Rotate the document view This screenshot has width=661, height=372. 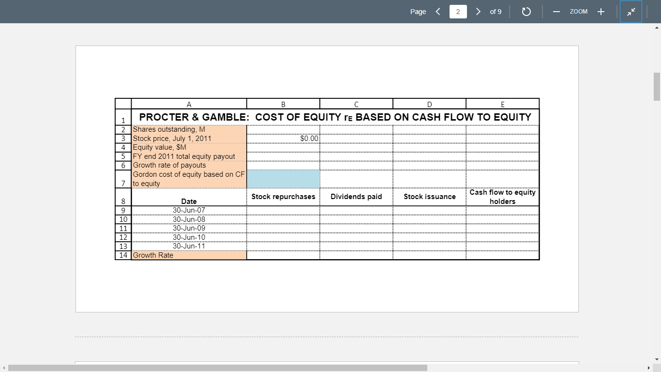pos(527,11)
